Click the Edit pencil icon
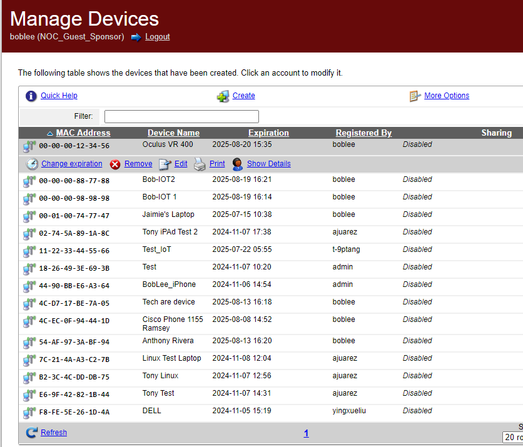The width and height of the screenshot is (523, 447). click(165, 164)
